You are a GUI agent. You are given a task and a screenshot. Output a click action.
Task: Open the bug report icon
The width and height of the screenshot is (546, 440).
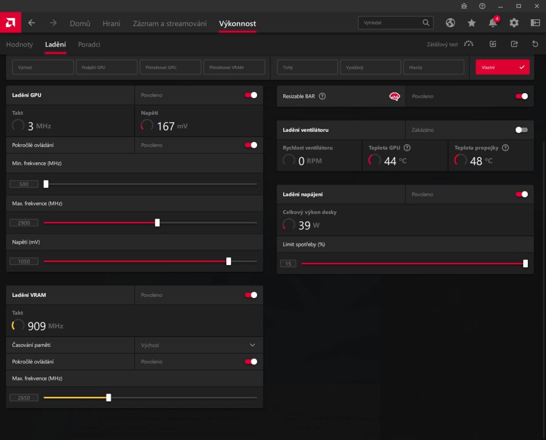pos(464,6)
